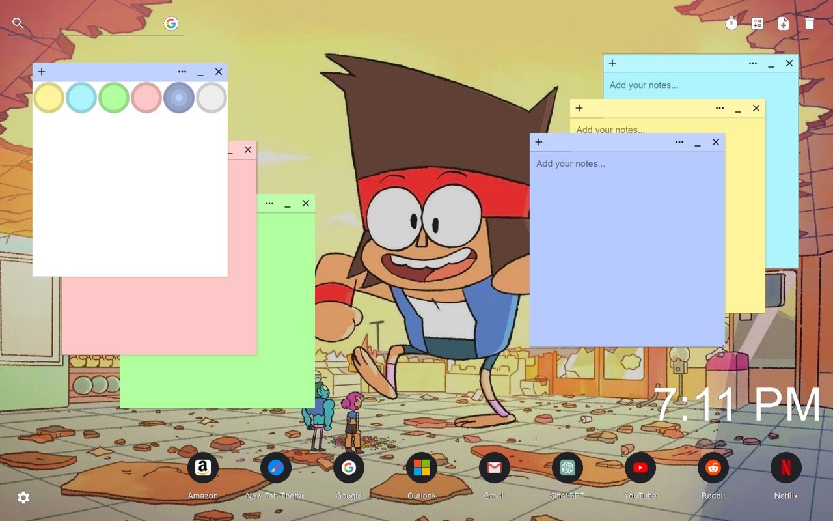Click the magnifying glass search icon

[x=18, y=23]
